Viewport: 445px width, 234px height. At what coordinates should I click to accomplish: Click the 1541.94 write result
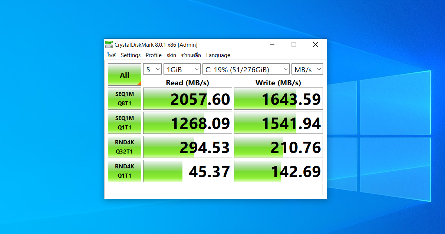(x=278, y=123)
